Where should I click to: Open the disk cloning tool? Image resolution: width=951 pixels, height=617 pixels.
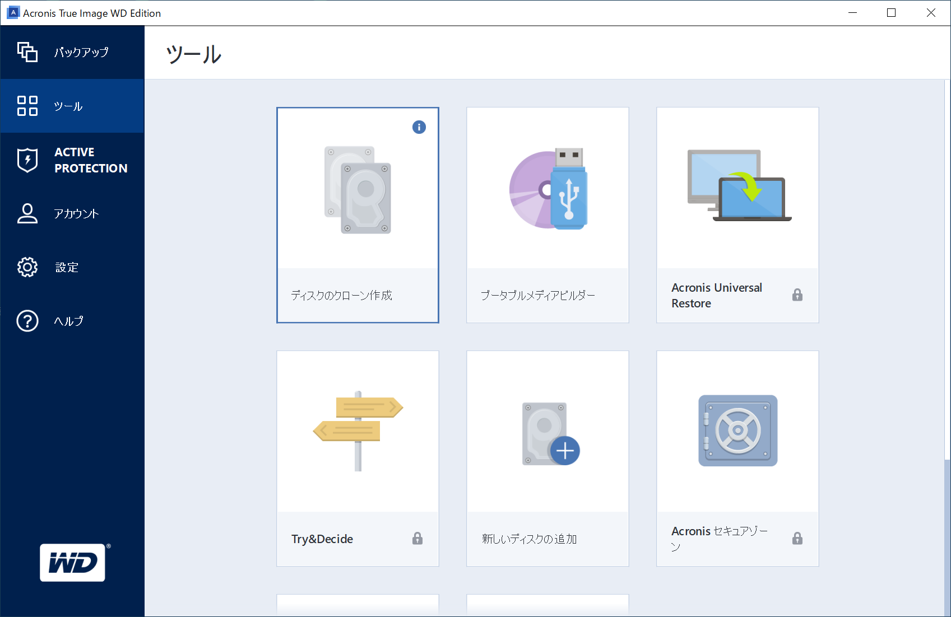coord(358,214)
